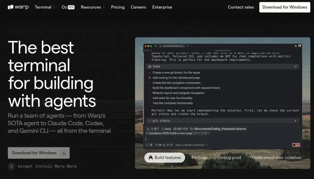The height and width of the screenshot is (179, 314).
Task: Click the sidebar panel toggle icon in terminal titlebar
Action: 156,46
